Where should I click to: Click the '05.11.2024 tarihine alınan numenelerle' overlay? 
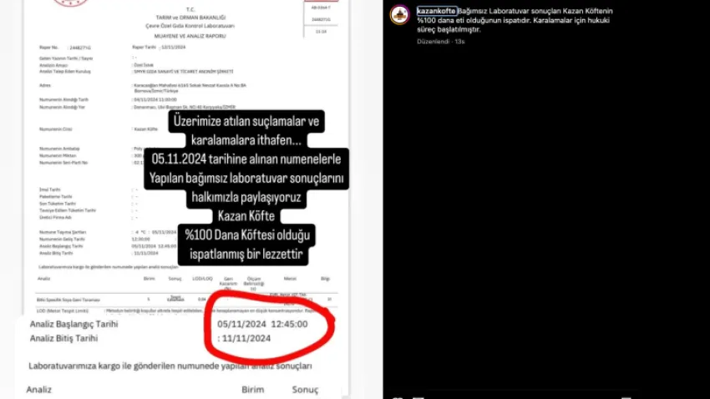click(x=246, y=159)
